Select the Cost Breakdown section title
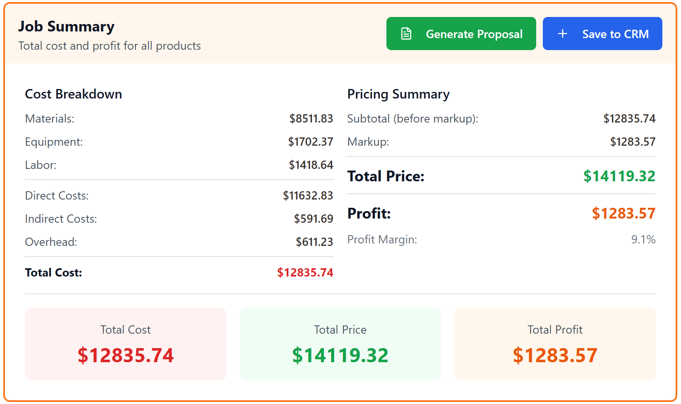The height and width of the screenshot is (404, 681). pyautogui.click(x=73, y=94)
